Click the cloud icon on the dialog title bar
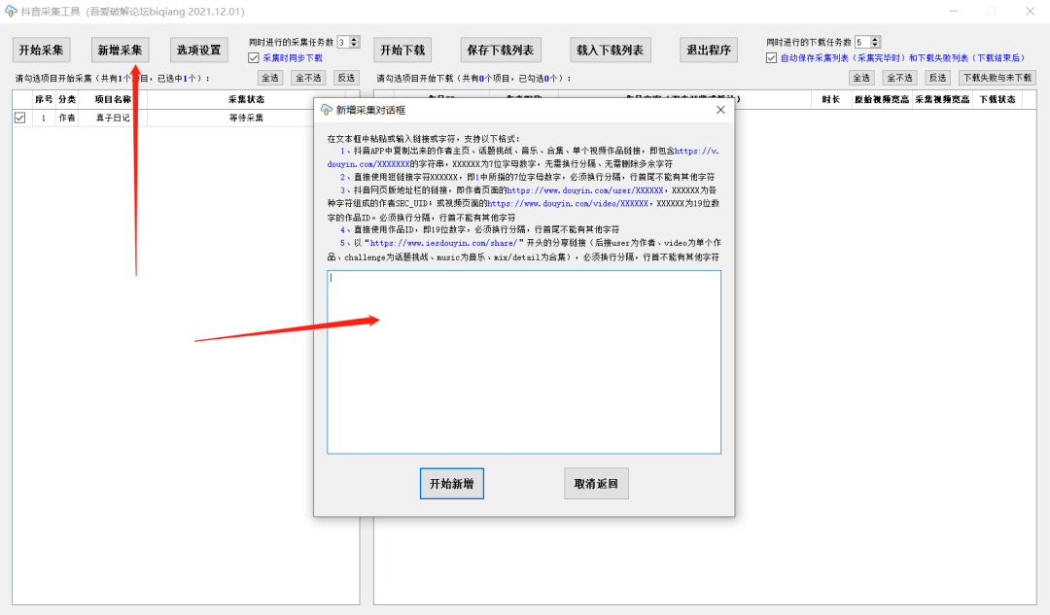 point(326,110)
